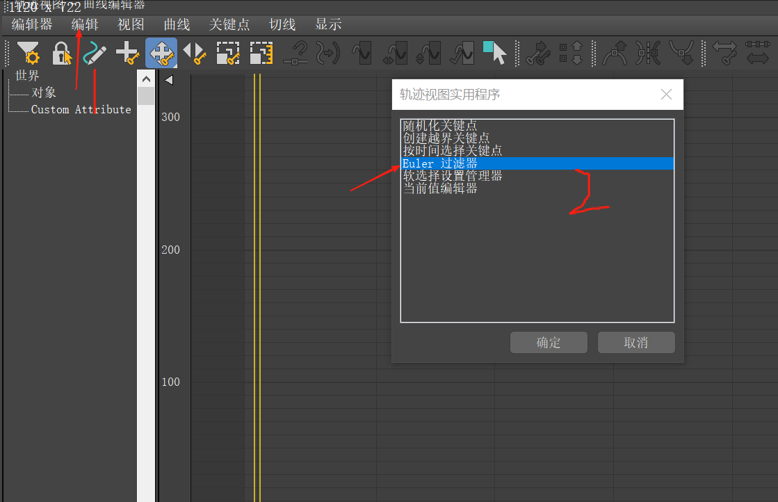Click the 200 value axis label
The height and width of the screenshot is (502, 778).
[x=170, y=250]
